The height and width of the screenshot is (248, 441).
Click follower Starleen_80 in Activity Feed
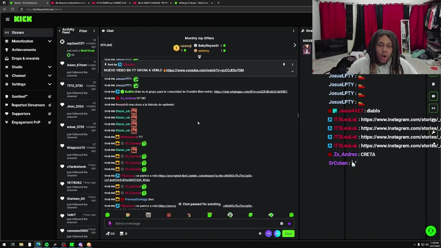78,202
